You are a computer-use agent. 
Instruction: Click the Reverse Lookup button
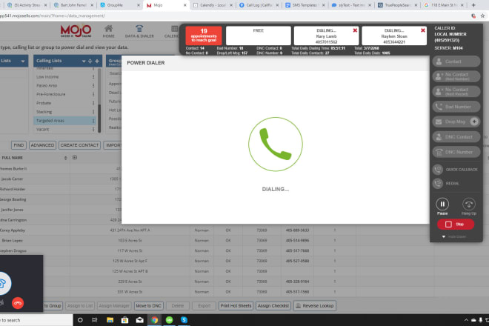coord(317,305)
